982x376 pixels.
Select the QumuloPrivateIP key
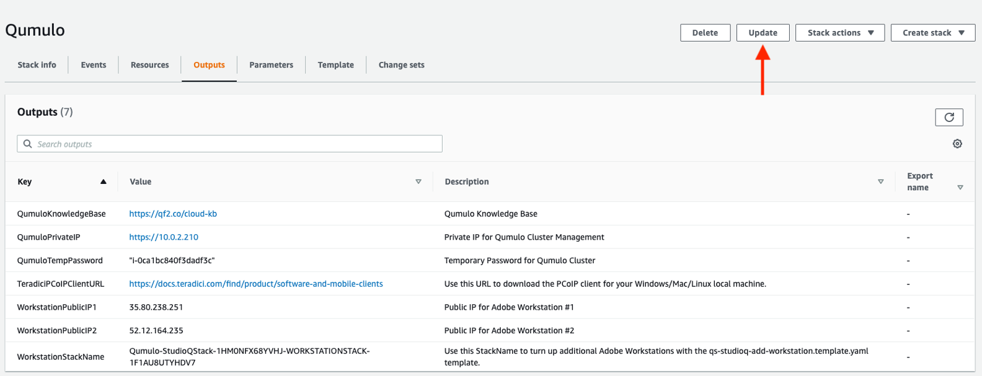tap(48, 237)
